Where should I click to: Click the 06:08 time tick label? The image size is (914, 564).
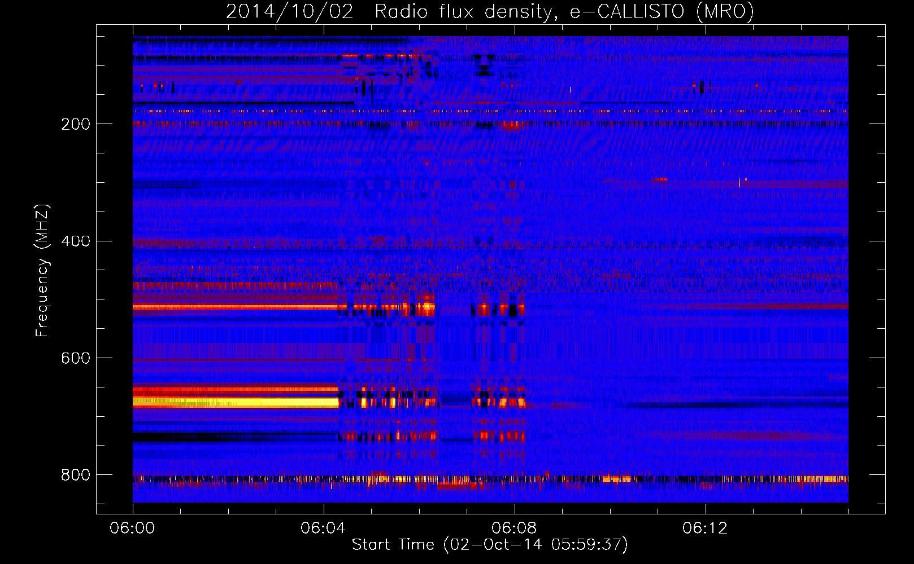click(514, 528)
